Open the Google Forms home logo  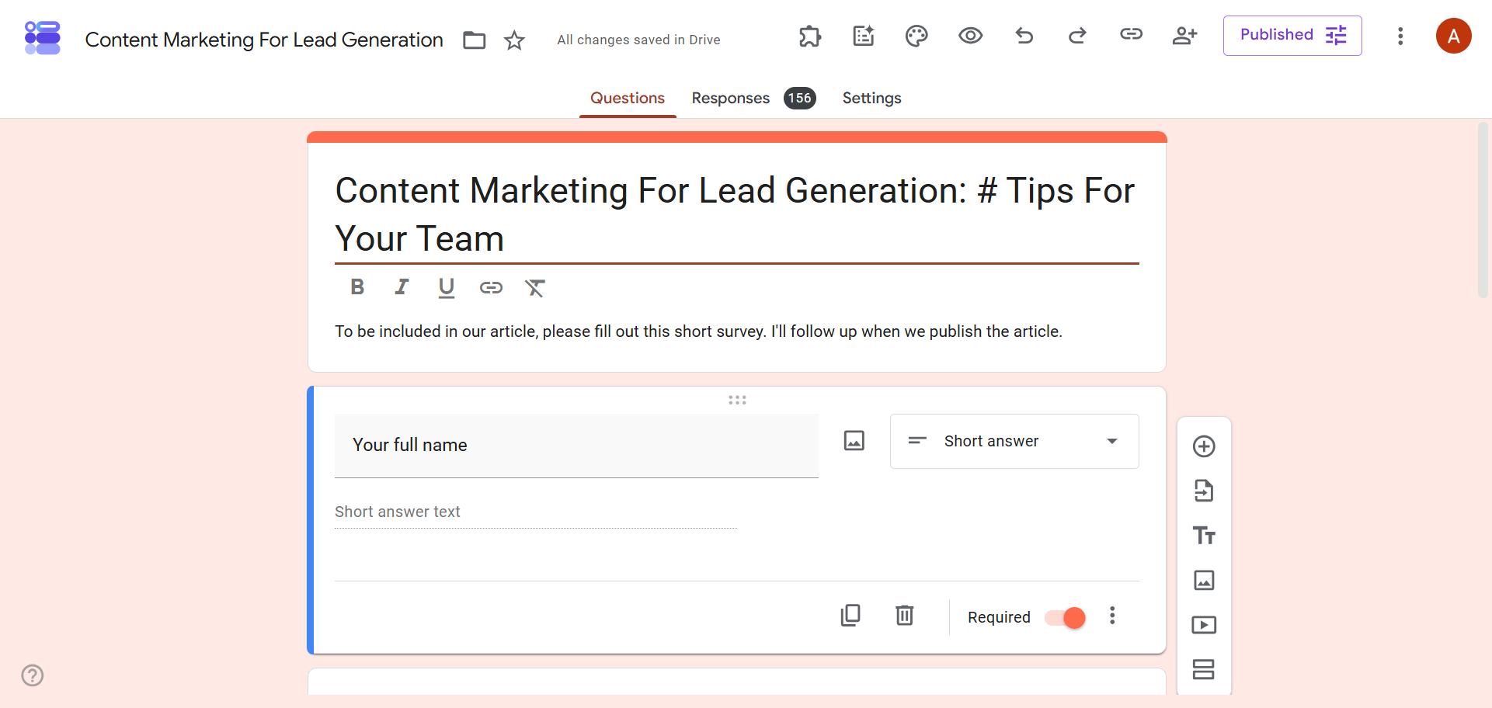pyautogui.click(x=43, y=38)
